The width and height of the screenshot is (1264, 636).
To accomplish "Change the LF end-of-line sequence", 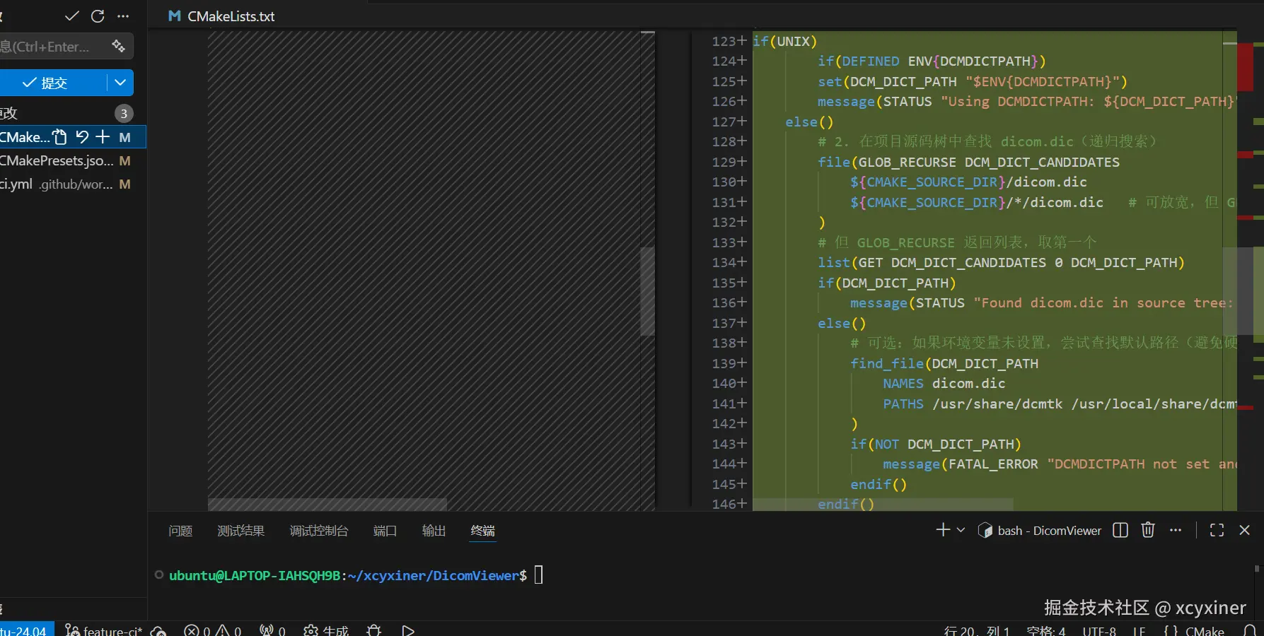I will (1140, 630).
